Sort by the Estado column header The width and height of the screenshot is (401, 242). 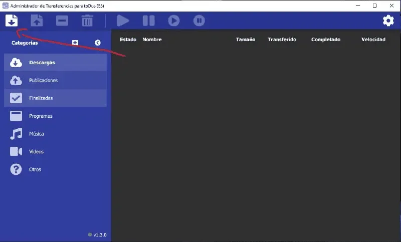pos(128,40)
